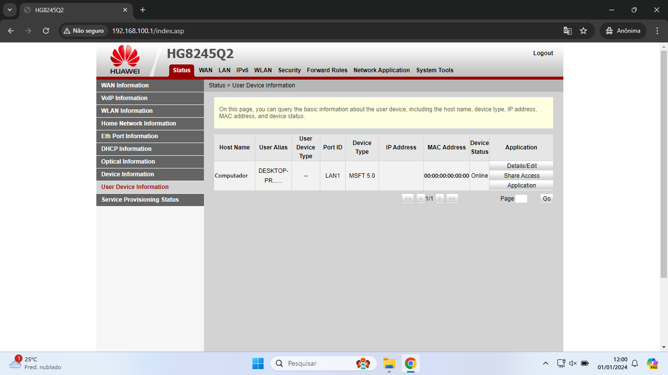Viewport: 668px width, 375px height.
Task: Select the Status tab
Action: (x=181, y=70)
